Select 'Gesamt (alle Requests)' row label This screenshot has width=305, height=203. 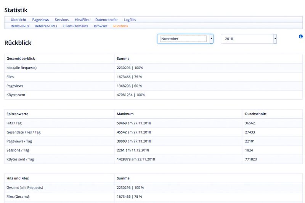tap(25, 187)
